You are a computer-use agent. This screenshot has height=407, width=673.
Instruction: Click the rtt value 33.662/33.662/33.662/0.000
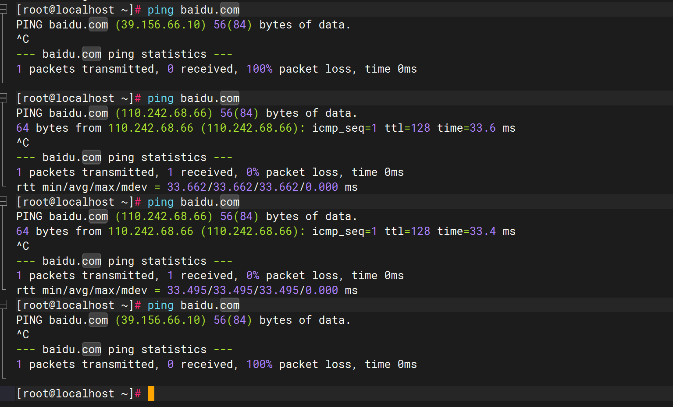[253, 187]
